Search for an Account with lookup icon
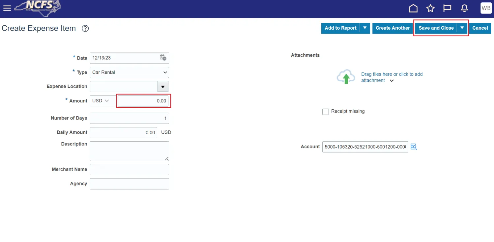The width and height of the screenshot is (494, 242). tap(414, 147)
